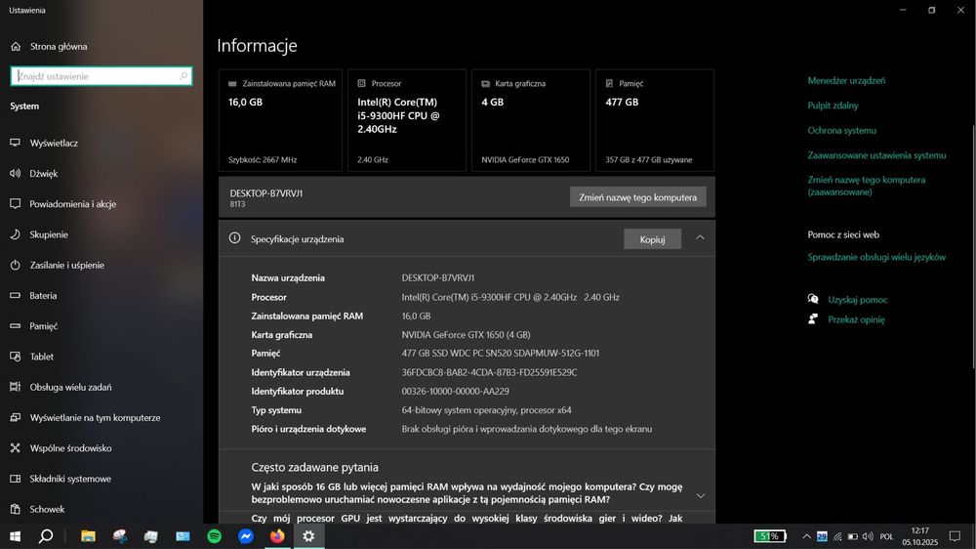This screenshot has width=976, height=549.
Task: Click the NVIDIA GeForce GTX 1650 (4 GB) value
Action: pos(466,335)
